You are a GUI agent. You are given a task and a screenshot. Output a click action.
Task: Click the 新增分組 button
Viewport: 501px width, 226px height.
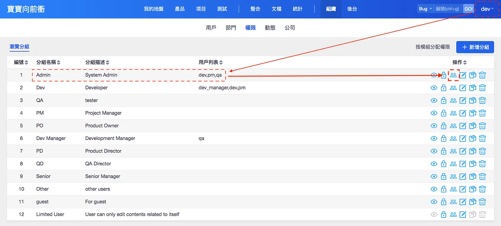tap(475, 47)
